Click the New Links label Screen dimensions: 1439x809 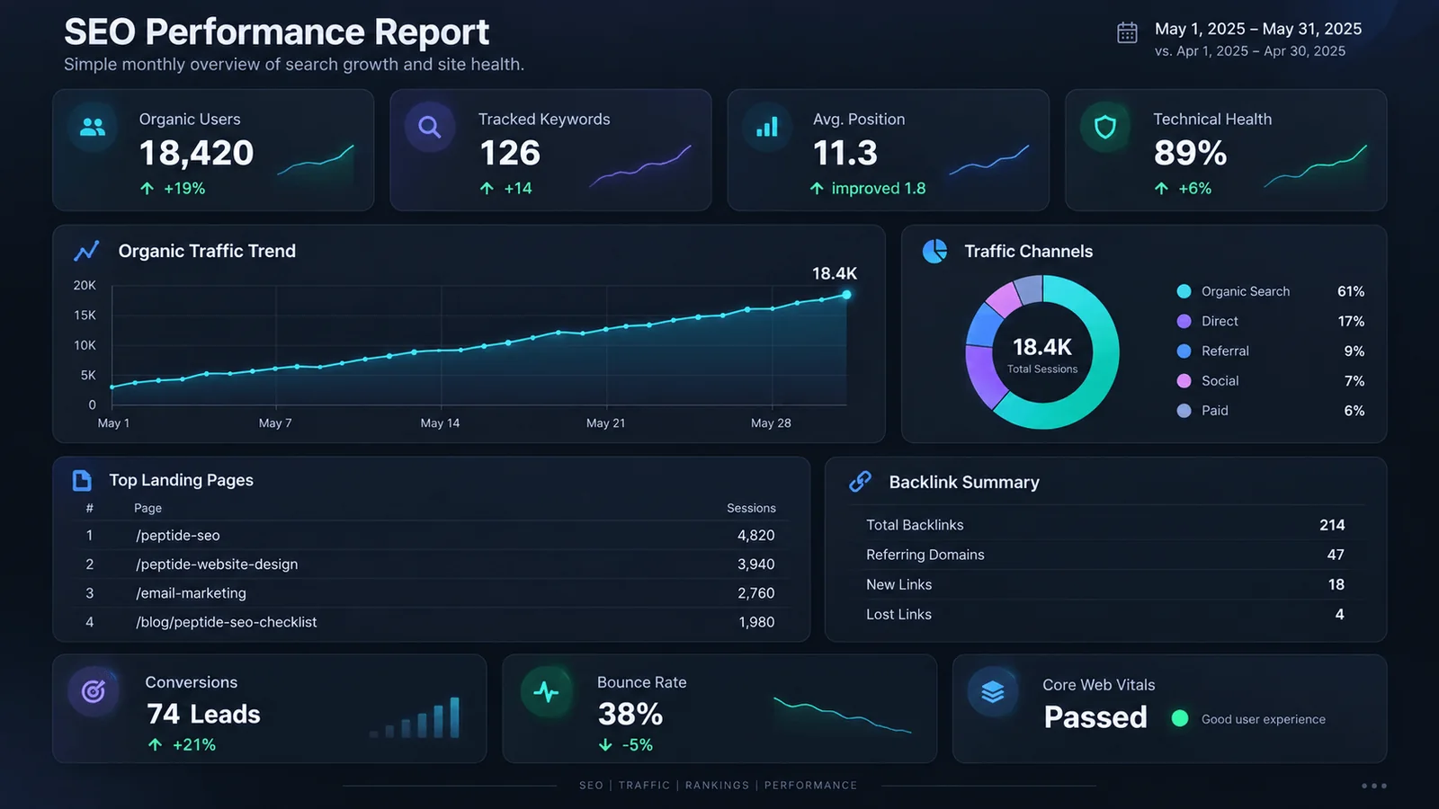[899, 584]
